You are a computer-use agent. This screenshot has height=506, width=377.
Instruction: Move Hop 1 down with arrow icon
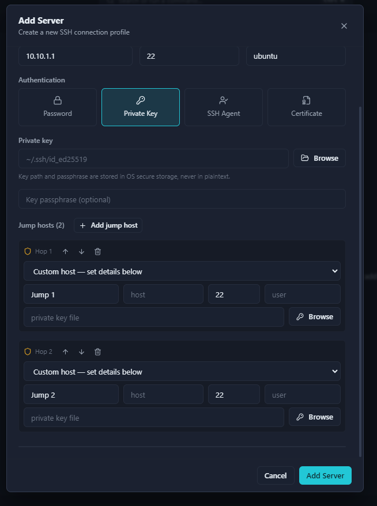82,252
